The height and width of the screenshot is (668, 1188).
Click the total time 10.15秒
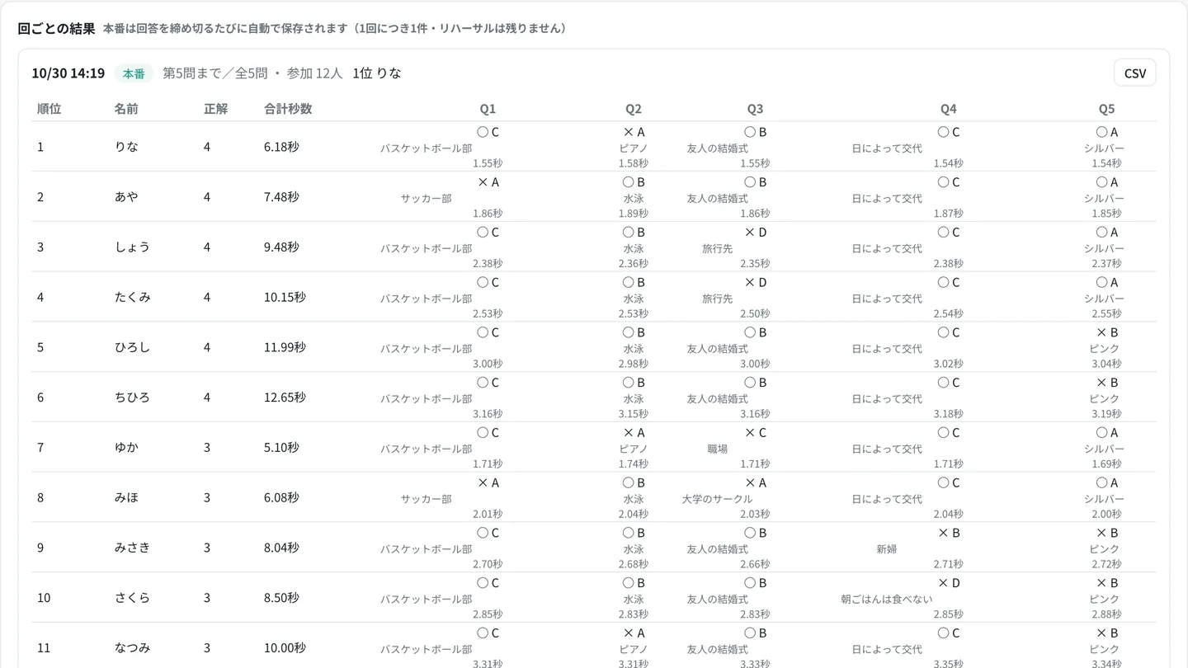click(x=285, y=298)
